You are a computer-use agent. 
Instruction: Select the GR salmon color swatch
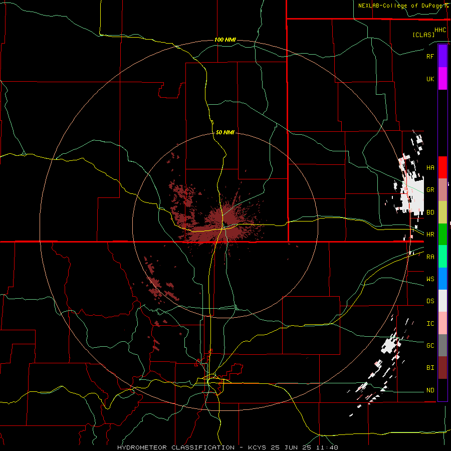pos(442,189)
